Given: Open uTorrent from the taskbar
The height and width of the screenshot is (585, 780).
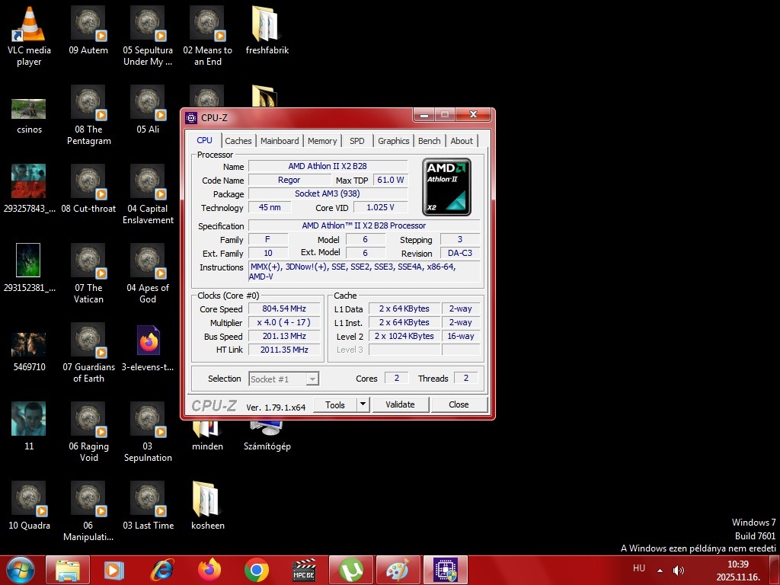Looking at the screenshot, I should (x=351, y=570).
